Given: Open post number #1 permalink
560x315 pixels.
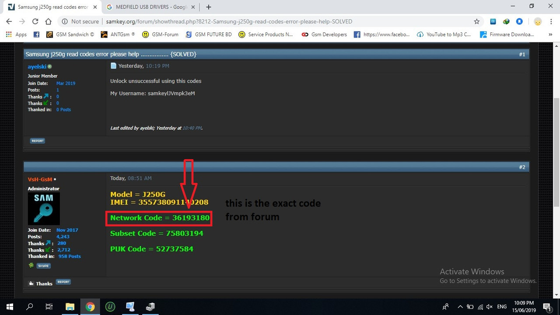Looking at the screenshot, I should 522,54.
